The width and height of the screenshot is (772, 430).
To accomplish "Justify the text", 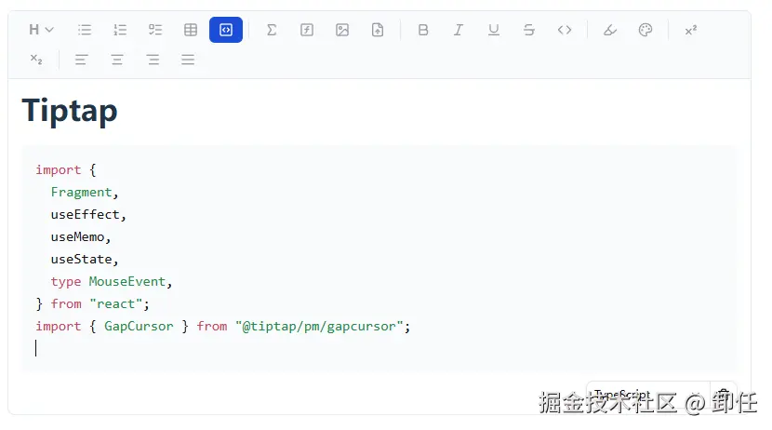I will (x=188, y=60).
